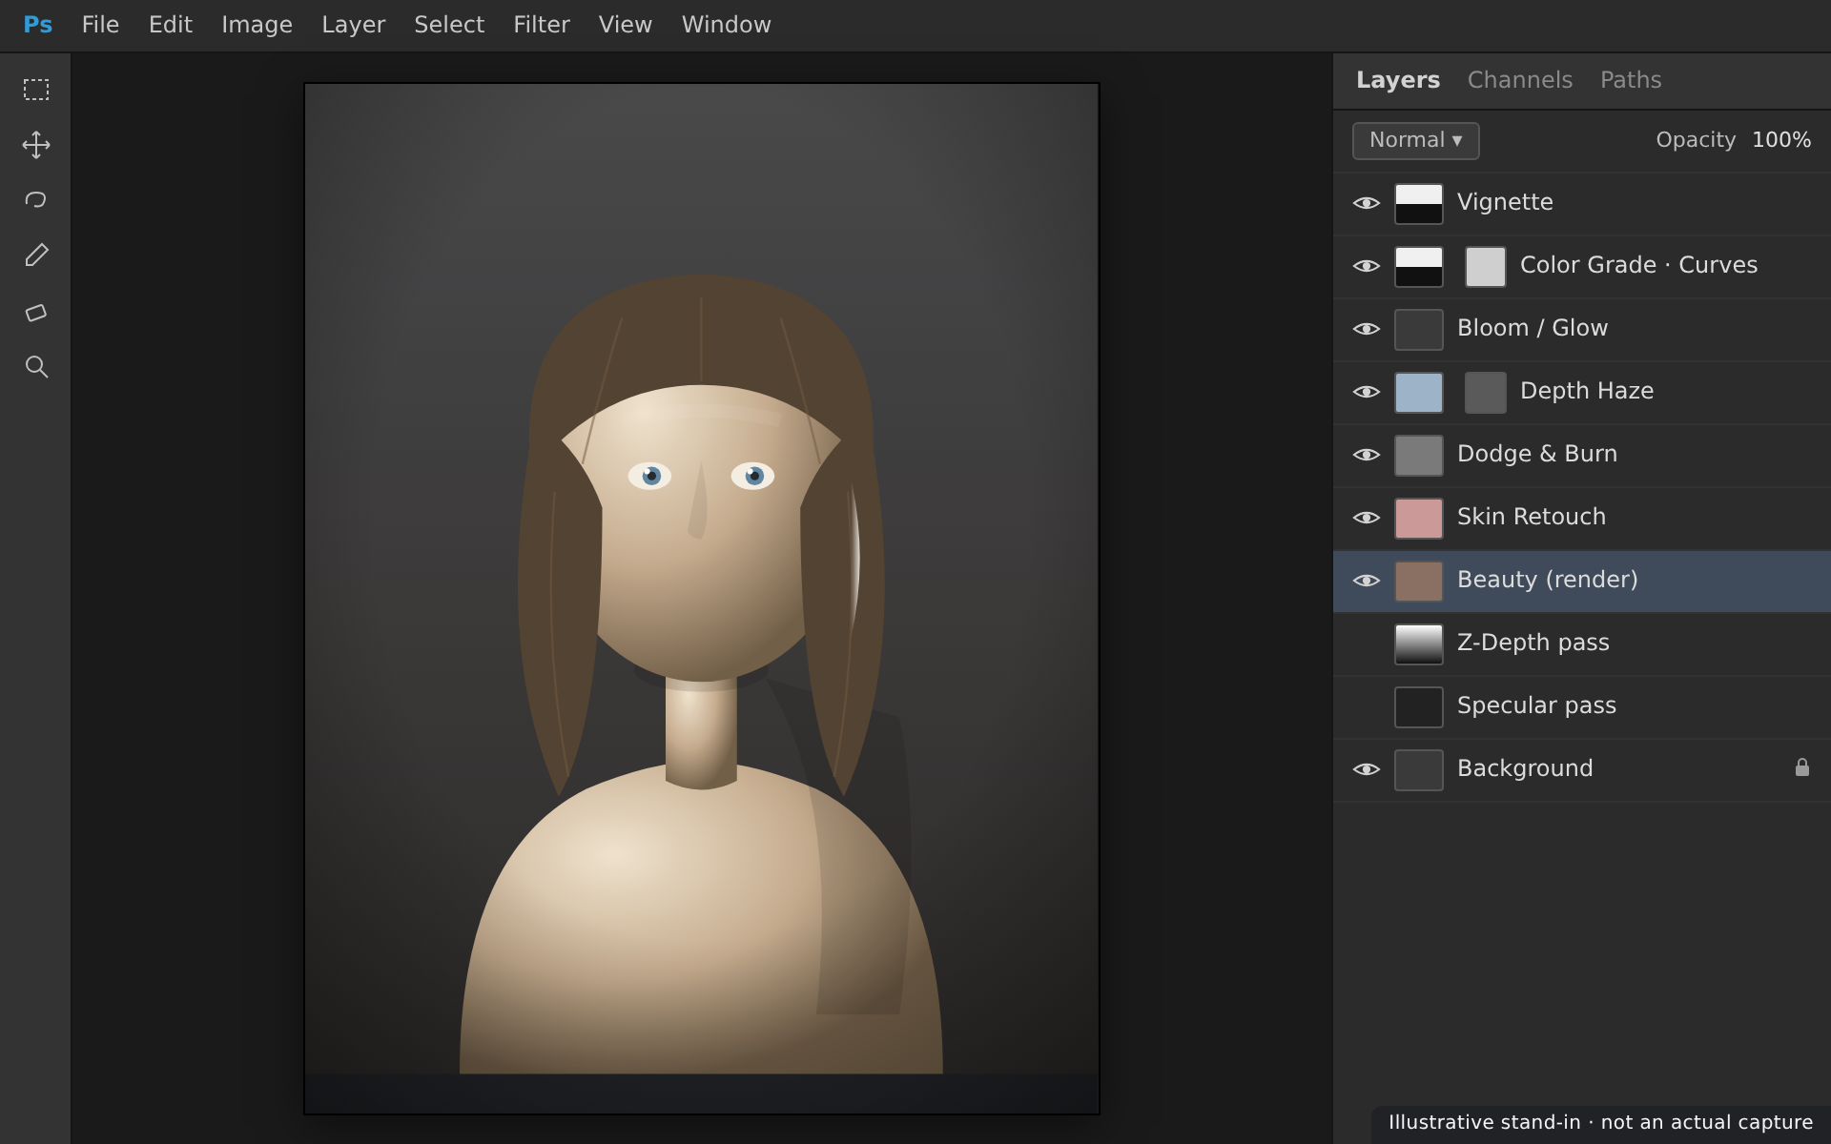
Task: Switch to the Channels tab
Action: pos(1519,80)
